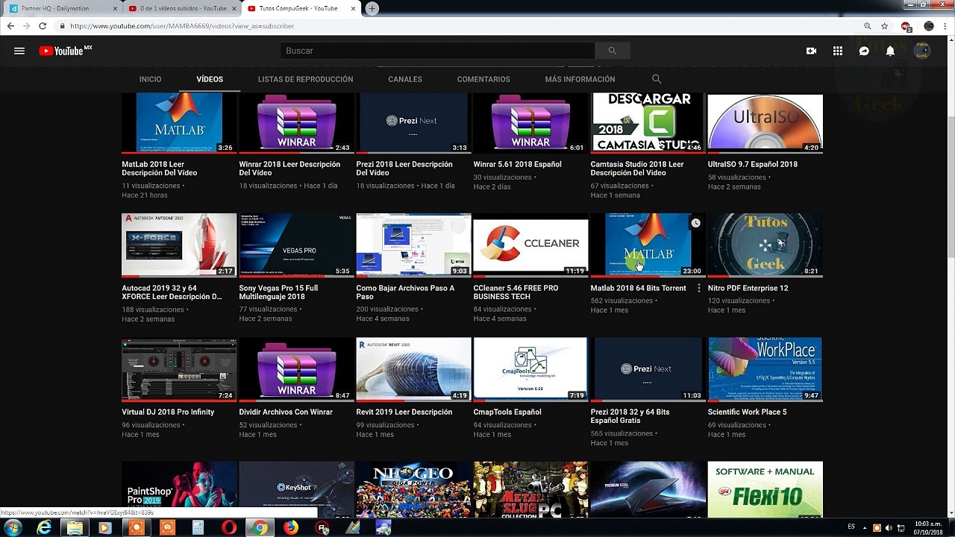Search within the channel using the magnifier
955x537 pixels.
pyautogui.click(x=657, y=79)
